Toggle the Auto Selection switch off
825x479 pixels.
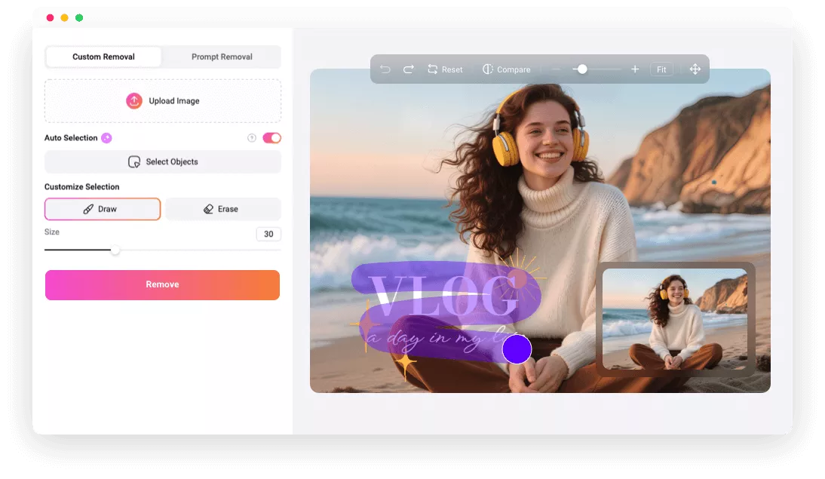click(x=271, y=137)
